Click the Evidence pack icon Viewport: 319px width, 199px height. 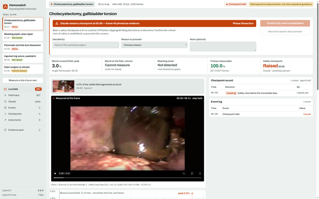point(5,130)
